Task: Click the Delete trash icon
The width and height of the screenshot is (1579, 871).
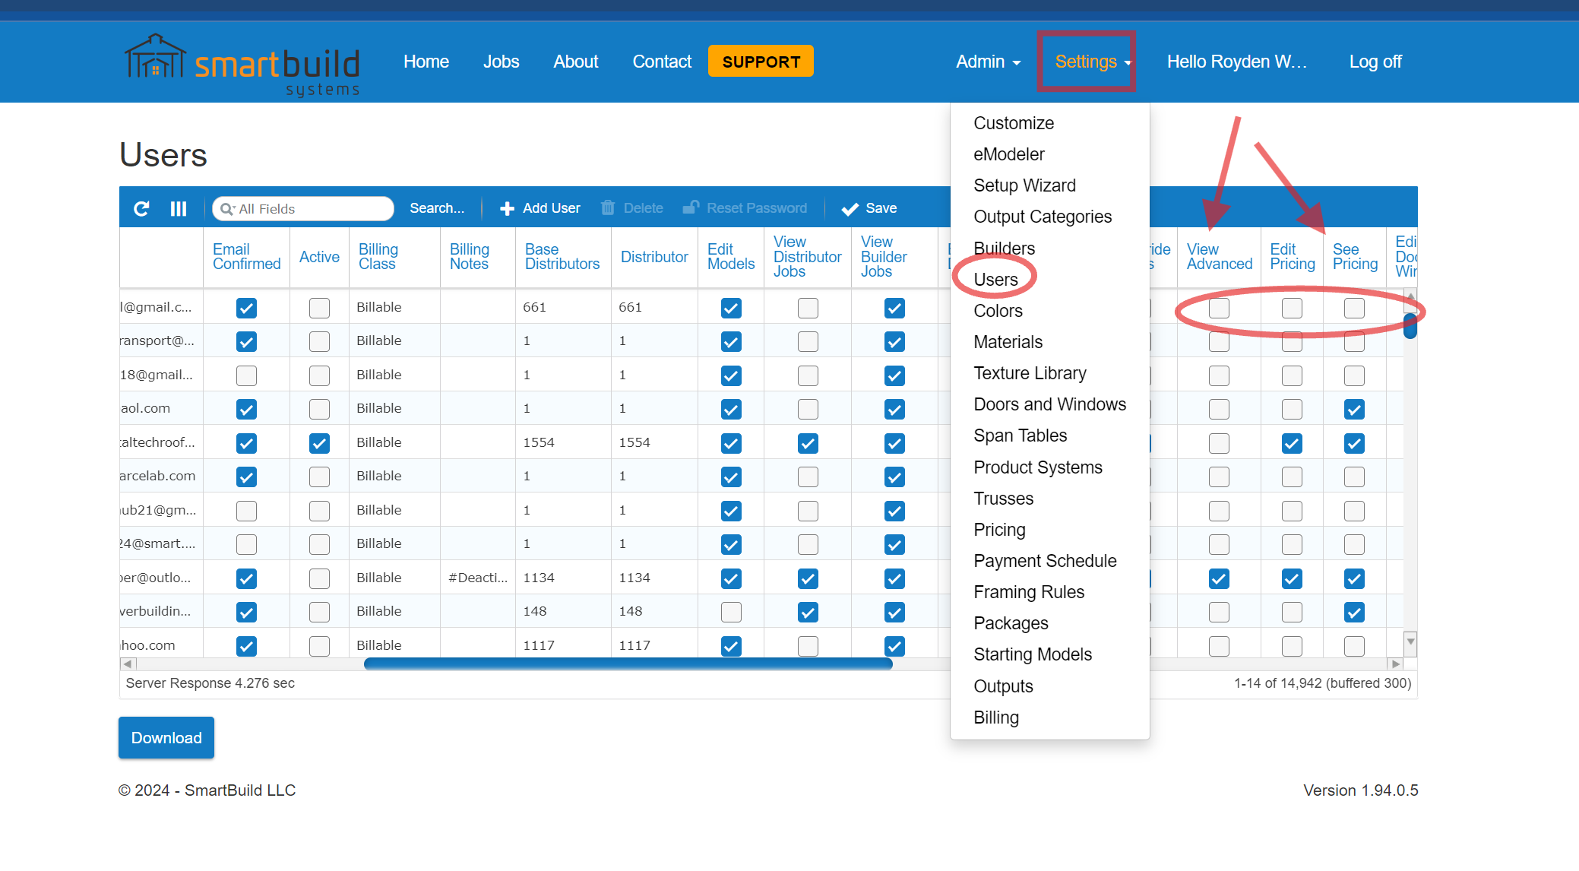Action: [x=608, y=208]
